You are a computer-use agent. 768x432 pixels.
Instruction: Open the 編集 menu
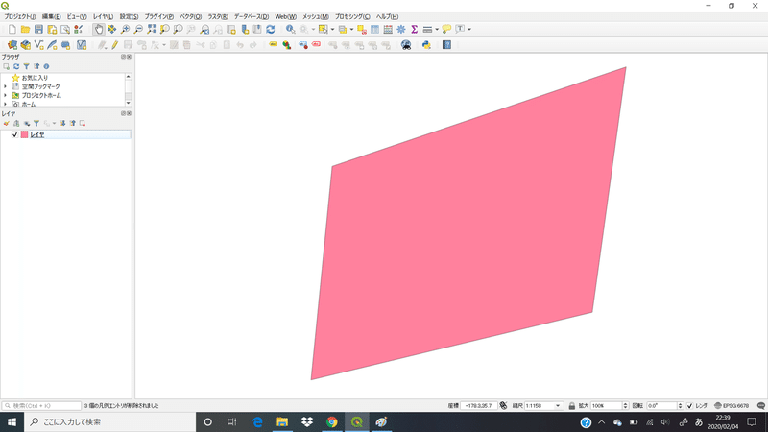[x=52, y=16]
